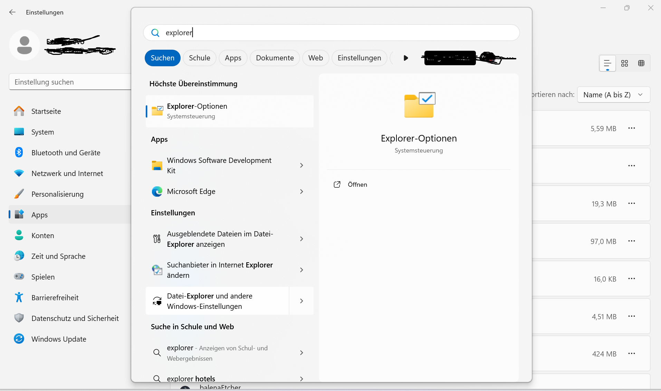The width and height of the screenshot is (661, 391).
Task: Open Windows Update from the sidebar
Action: pyautogui.click(x=59, y=339)
